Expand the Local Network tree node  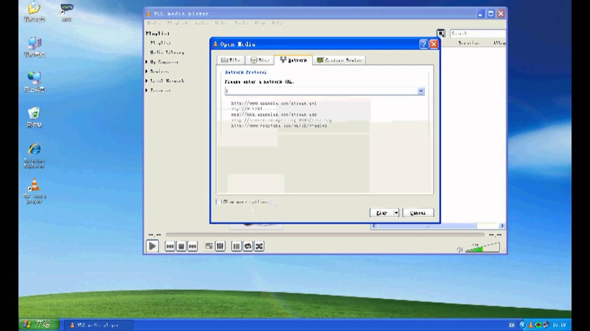(147, 81)
